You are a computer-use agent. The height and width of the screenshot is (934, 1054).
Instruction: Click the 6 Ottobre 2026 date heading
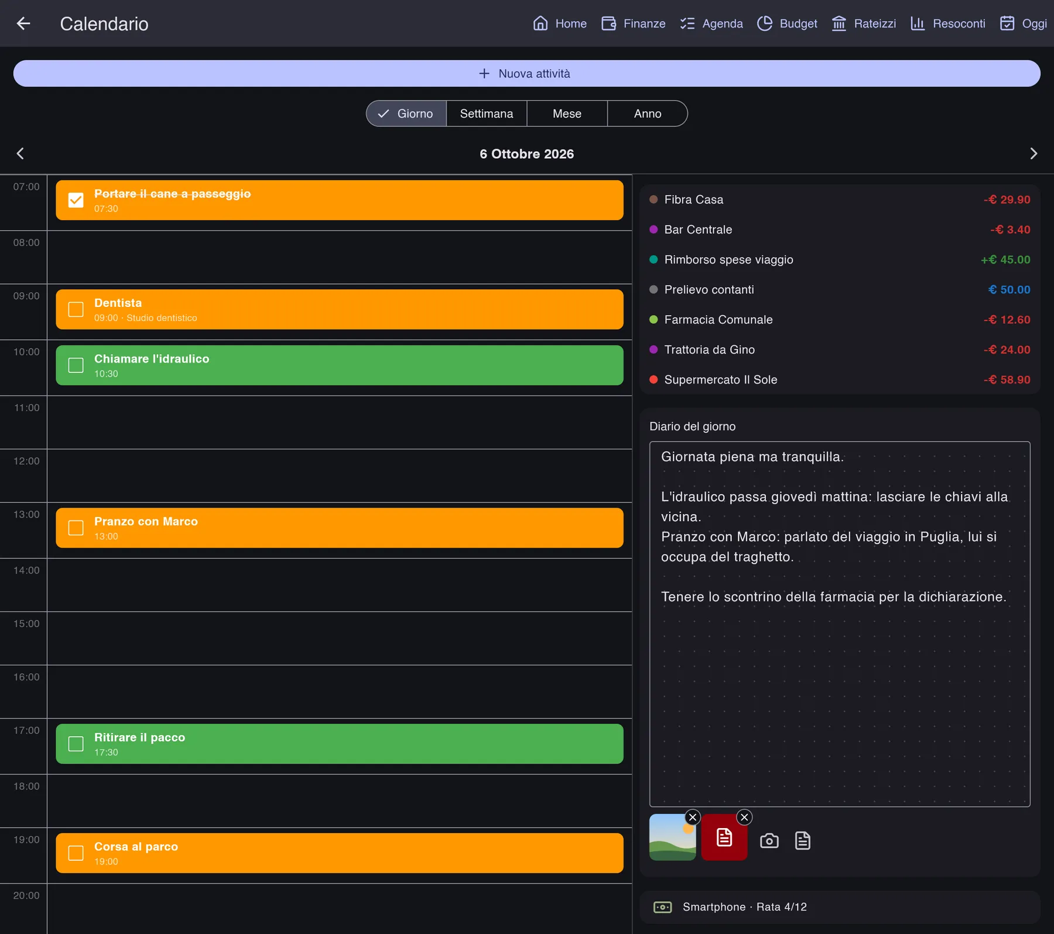pos(527,153)
